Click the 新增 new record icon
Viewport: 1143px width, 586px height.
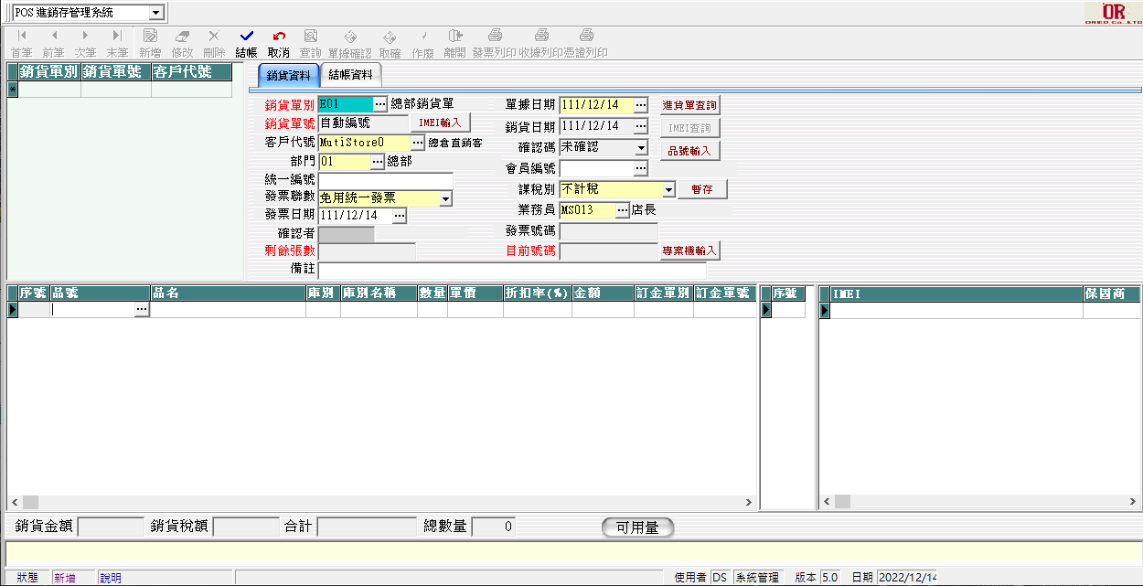click(150, 37)
